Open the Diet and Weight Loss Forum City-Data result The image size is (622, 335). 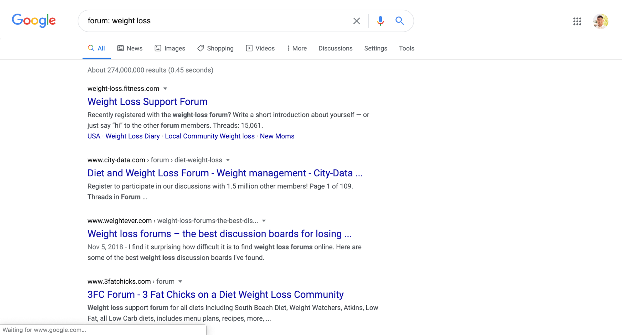point(225,173)
